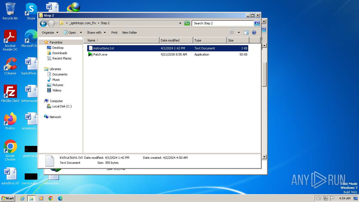This screenshot has height=202, width=359.
Task: Sort files by the Size column
Action: (x=238, y=40)
